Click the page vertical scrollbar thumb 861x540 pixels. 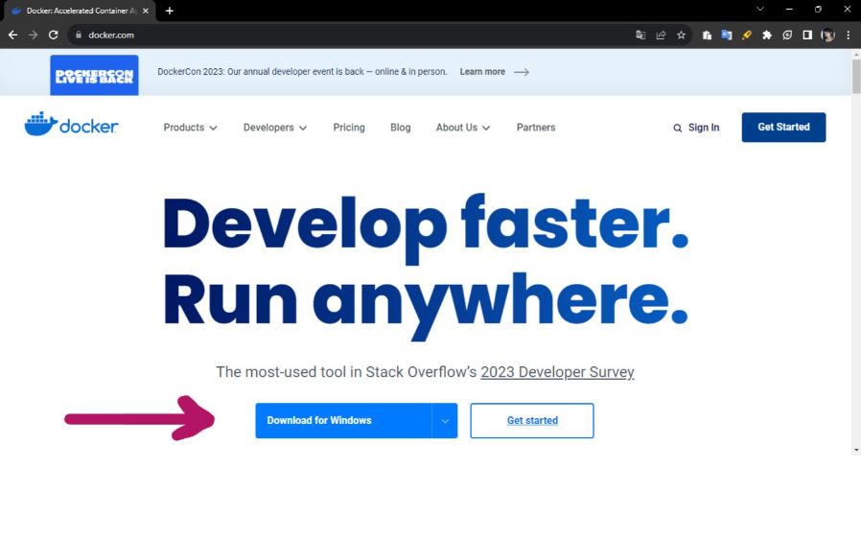click(856, 76)
